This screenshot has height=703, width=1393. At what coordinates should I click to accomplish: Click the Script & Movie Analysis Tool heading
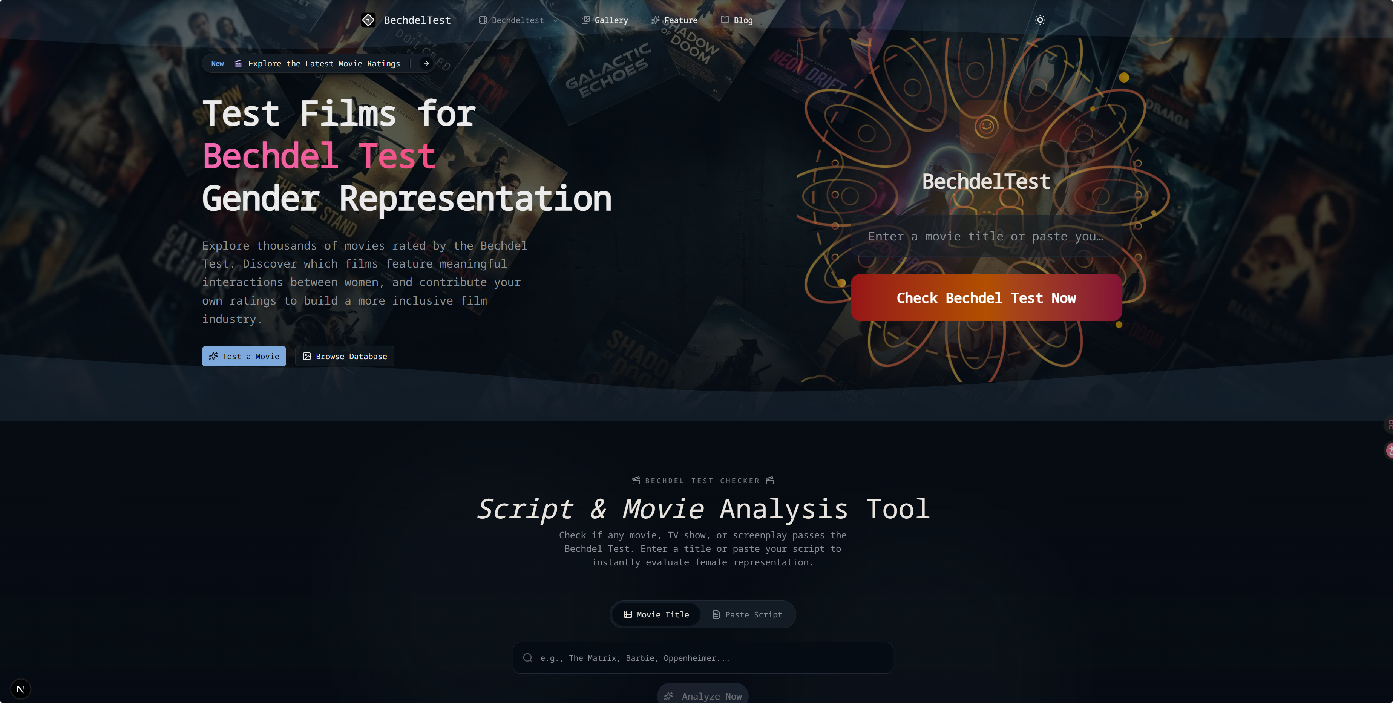tap(702, 508)
